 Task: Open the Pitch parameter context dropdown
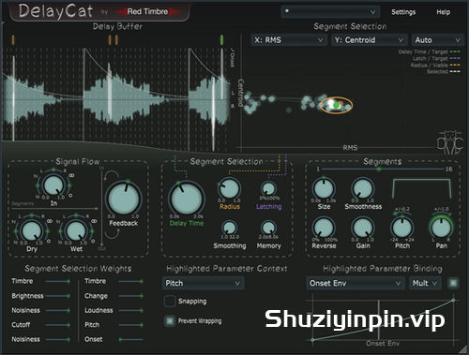pyautogui.click(x=203, y=283)
